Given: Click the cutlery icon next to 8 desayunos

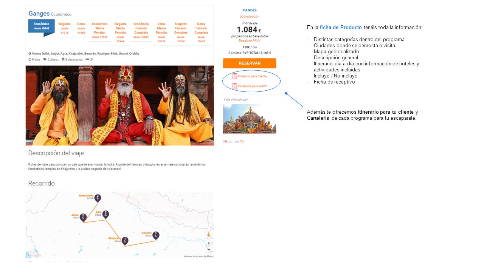Looking at the screenshot, I should tap(63, 59).
